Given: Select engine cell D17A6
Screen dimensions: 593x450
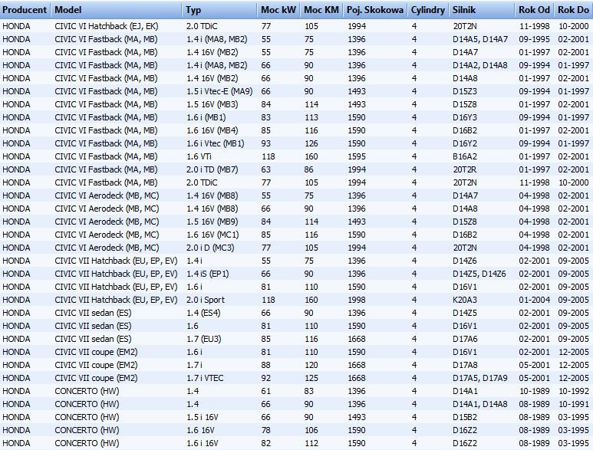Looking at the screenshot, I should tap(465, 339).
